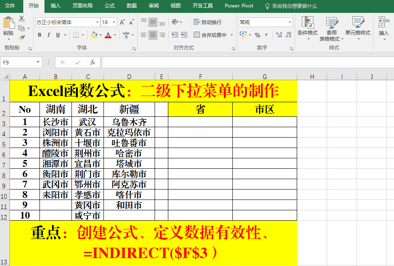Viewport: 394px width, 266px height.
Task: Open the Font dialog launcher
Action: [x=134, y=49]
